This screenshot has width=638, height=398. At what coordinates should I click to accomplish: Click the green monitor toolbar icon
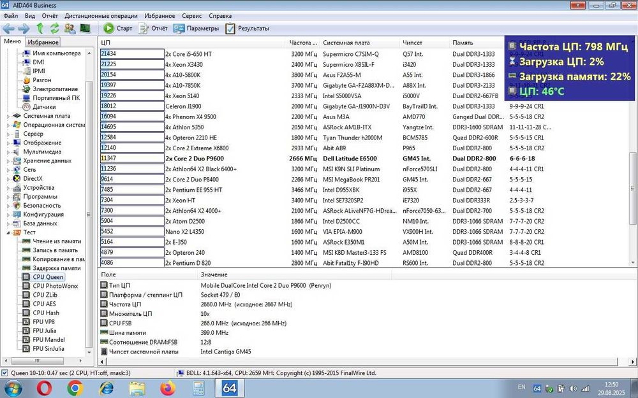(x=85, y=29)
